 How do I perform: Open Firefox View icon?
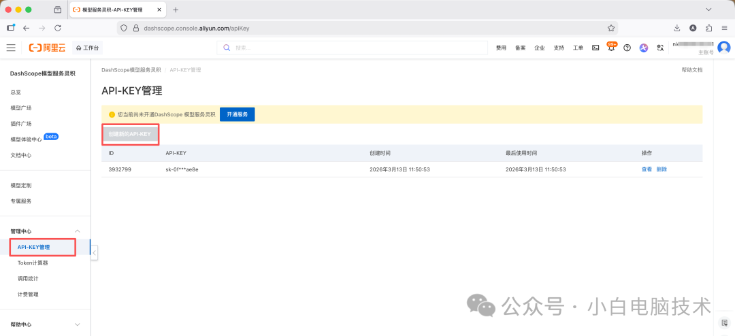coord(10,28)
